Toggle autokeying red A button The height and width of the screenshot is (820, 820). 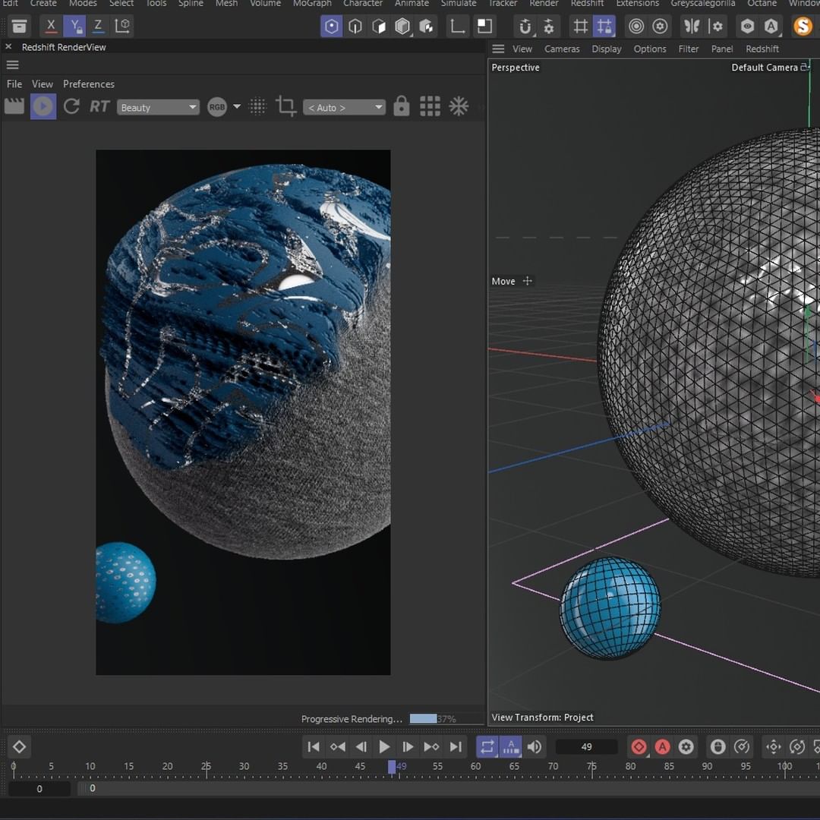click(663, 747)
